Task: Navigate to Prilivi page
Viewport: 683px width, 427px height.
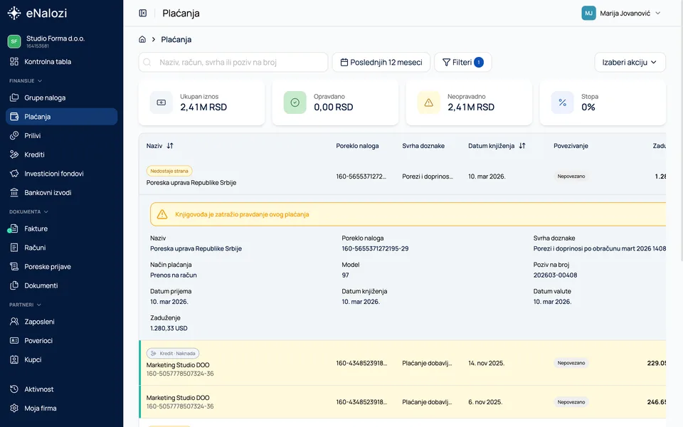Action: (x=61, y=135)
